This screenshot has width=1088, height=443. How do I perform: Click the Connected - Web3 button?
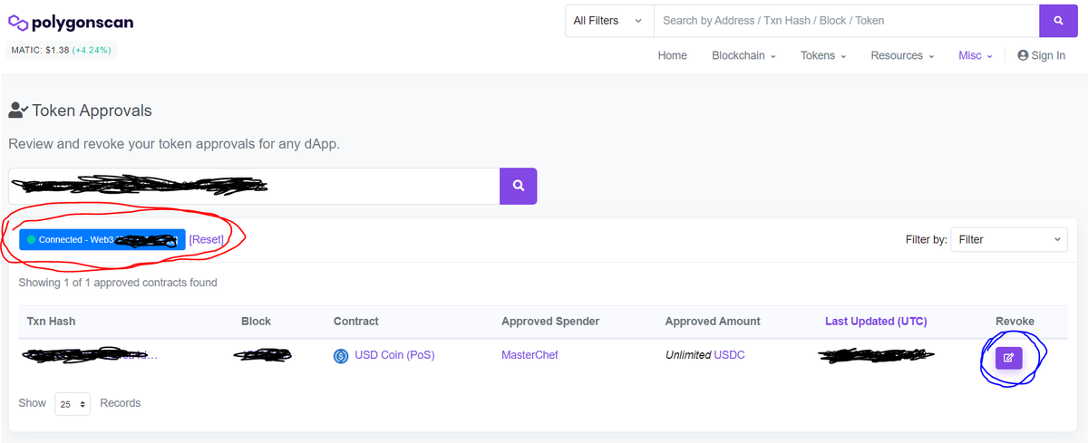point(102,239)
